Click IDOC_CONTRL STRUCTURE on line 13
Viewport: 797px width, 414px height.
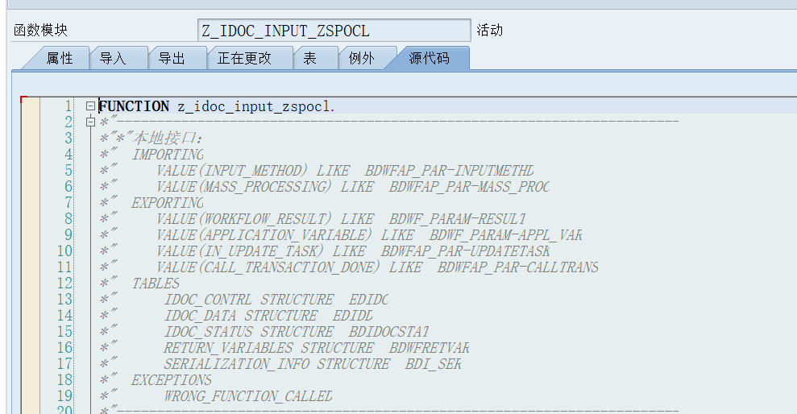(248, 300)
